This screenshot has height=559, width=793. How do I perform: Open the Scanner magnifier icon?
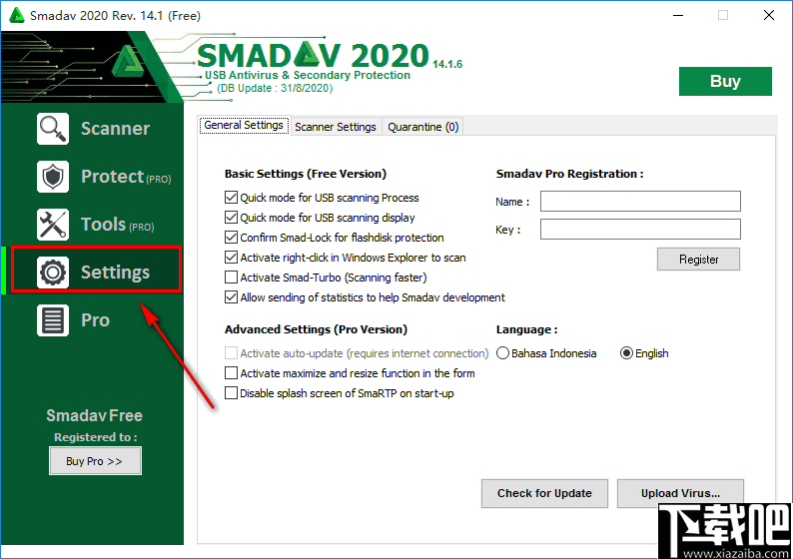pyautogui.click(x=53, y=129)
